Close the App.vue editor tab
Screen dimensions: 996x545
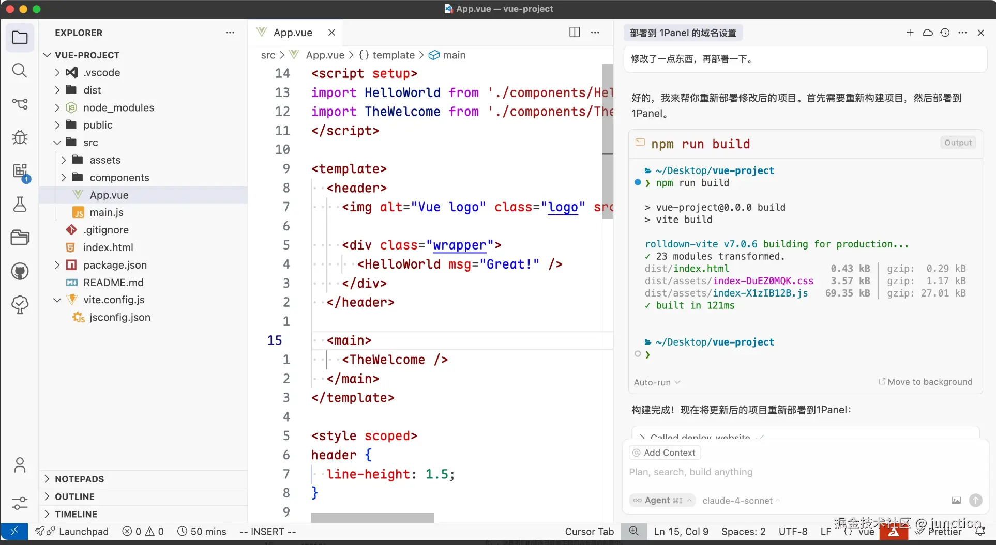[331, 32]
